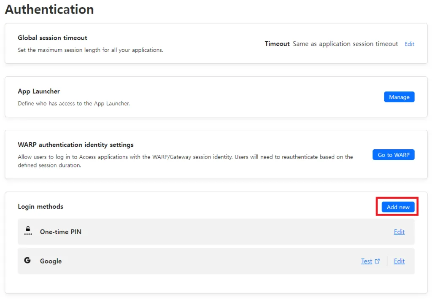Click Manage for the App Launcher
Screen dimensions: 432x299
[x=399, y=97]
